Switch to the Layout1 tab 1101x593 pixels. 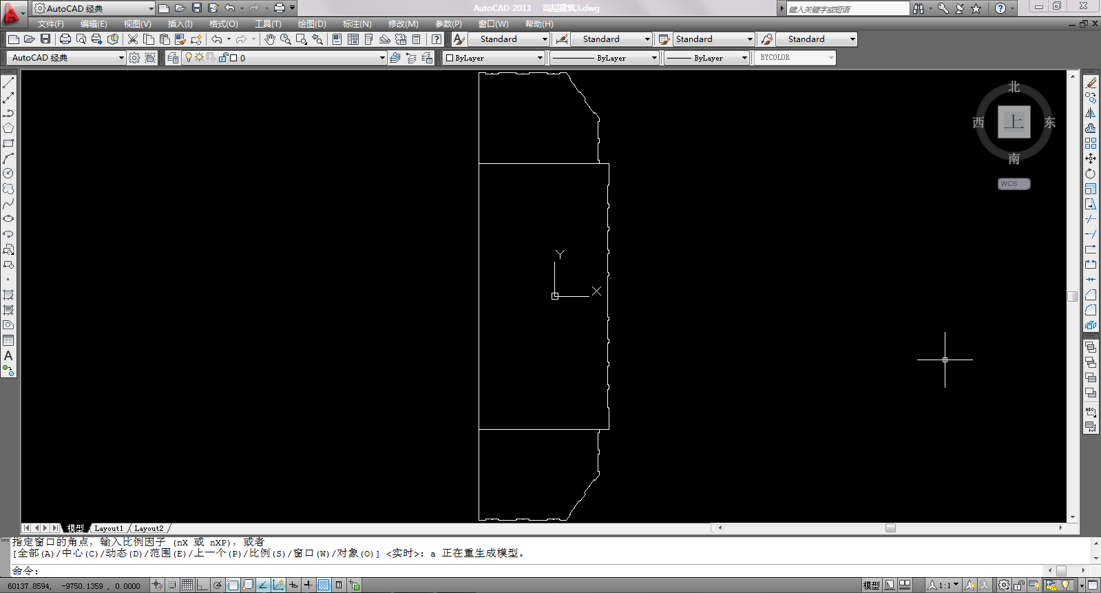coord(109,528)
